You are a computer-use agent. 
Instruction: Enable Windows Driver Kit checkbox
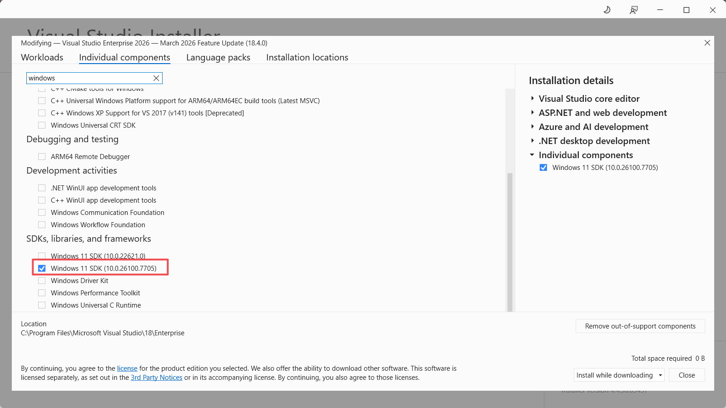42,281
